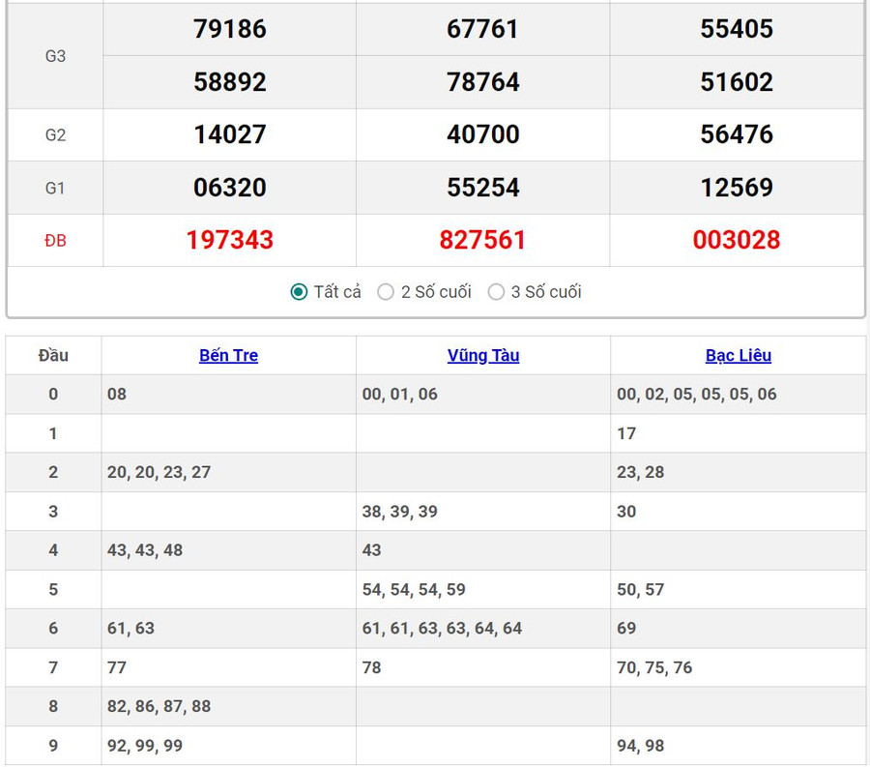Click the G2 number 14027
The image size is (870, 767).
[230, 134]
